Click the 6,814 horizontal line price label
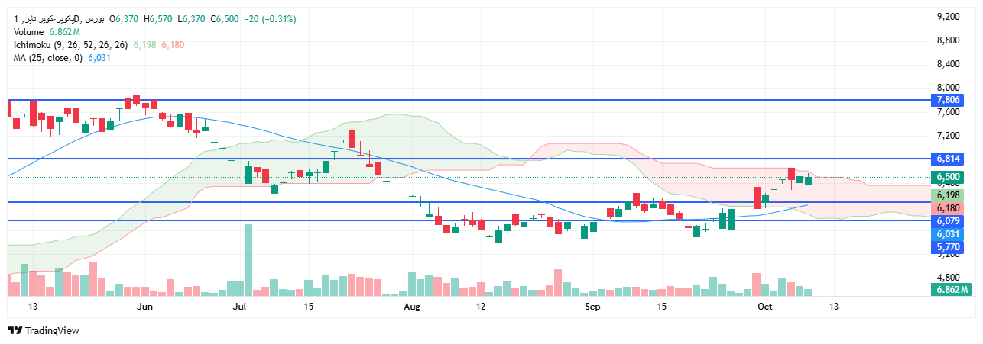 click(x=948, y=159)
